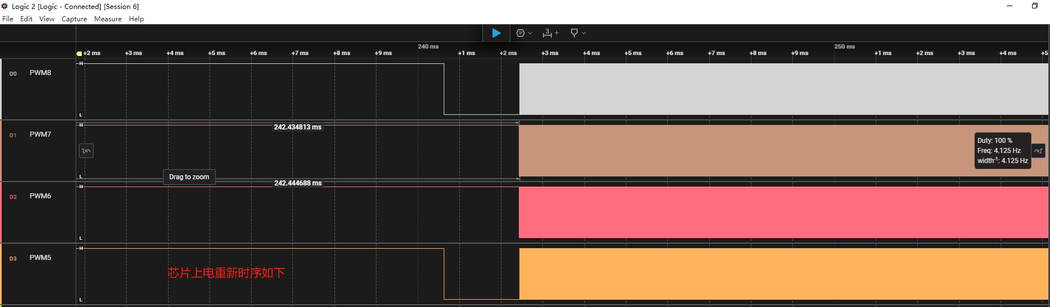Click the 250 ms timeline label
The height and width of the screenshot is (307, 1050).
(844, 46)
